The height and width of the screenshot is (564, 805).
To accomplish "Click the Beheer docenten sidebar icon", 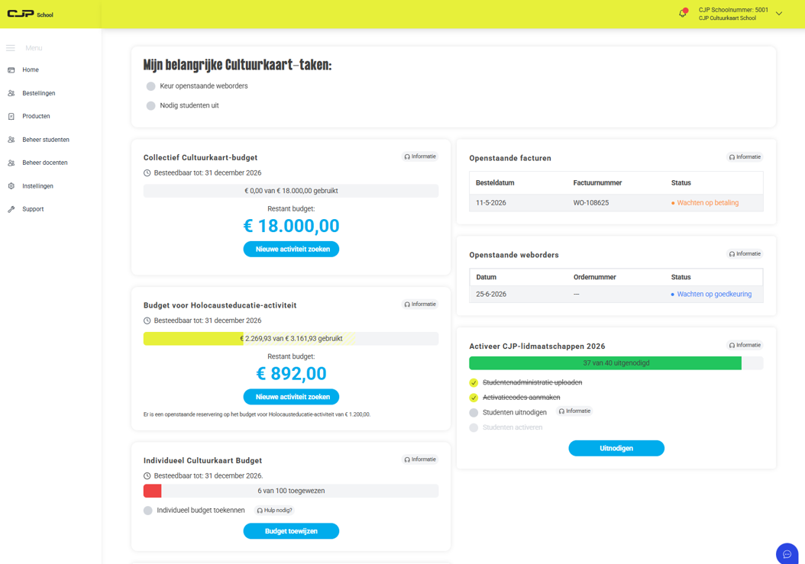I will [x=11, y=163].
